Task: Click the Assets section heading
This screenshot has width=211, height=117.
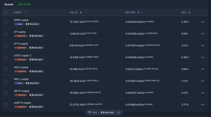Action: click(9, 4)
